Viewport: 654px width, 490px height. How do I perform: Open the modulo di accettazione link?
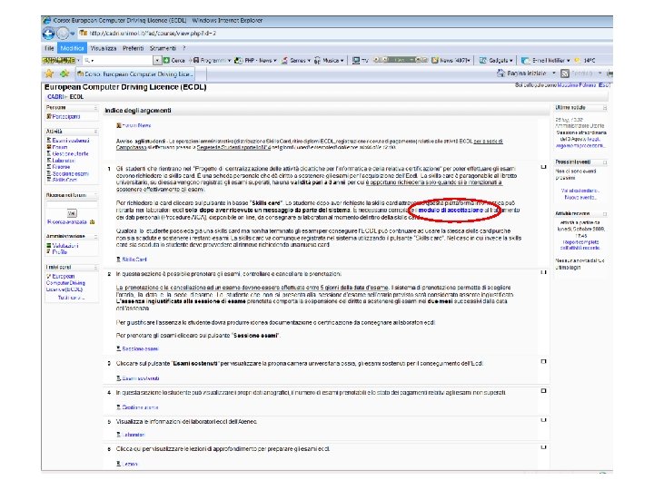(451, 211)
